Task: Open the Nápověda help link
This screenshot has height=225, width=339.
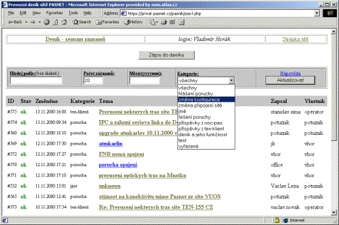Action: 290,74
